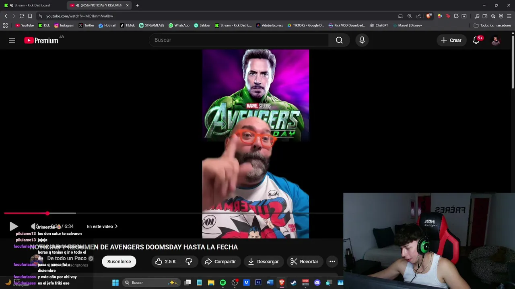Open browser extensions puzzle icon
Image resolution: width=515 pixels, height=289 pixels.
tap(456, 16)
